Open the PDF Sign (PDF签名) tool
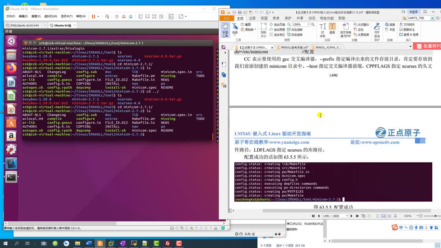Viewport: 441px width, 248px height. tap(377, 30)
